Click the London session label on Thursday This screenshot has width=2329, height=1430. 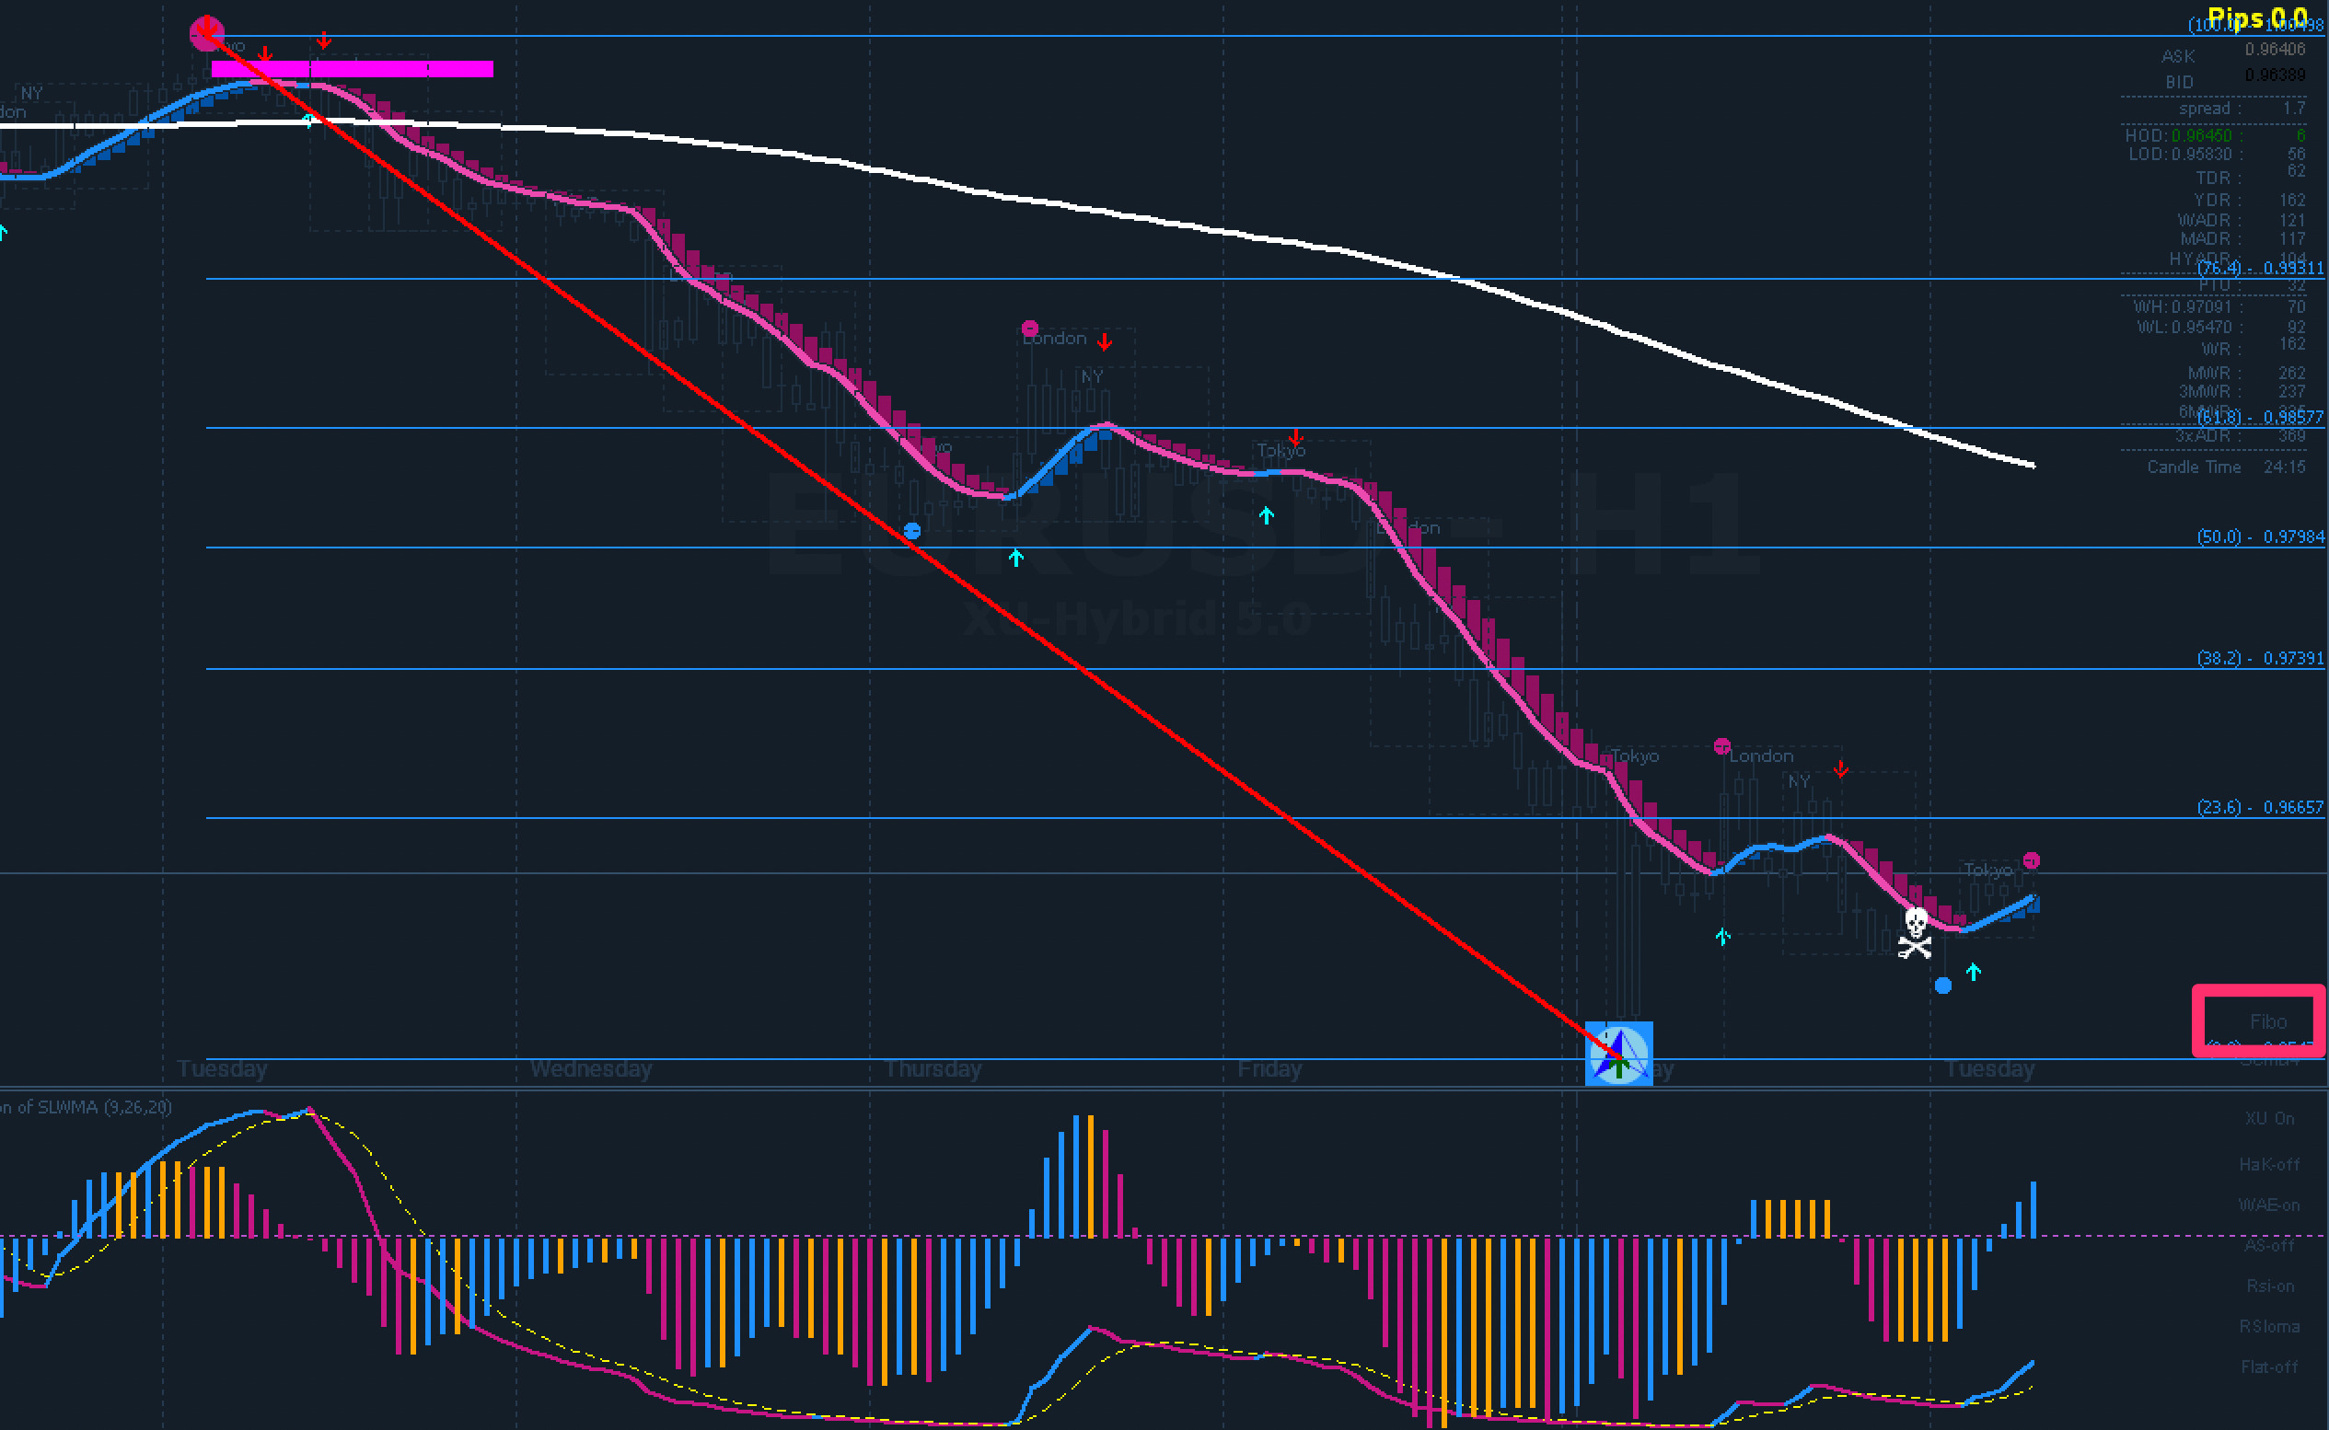click(x=1055, y=338)
